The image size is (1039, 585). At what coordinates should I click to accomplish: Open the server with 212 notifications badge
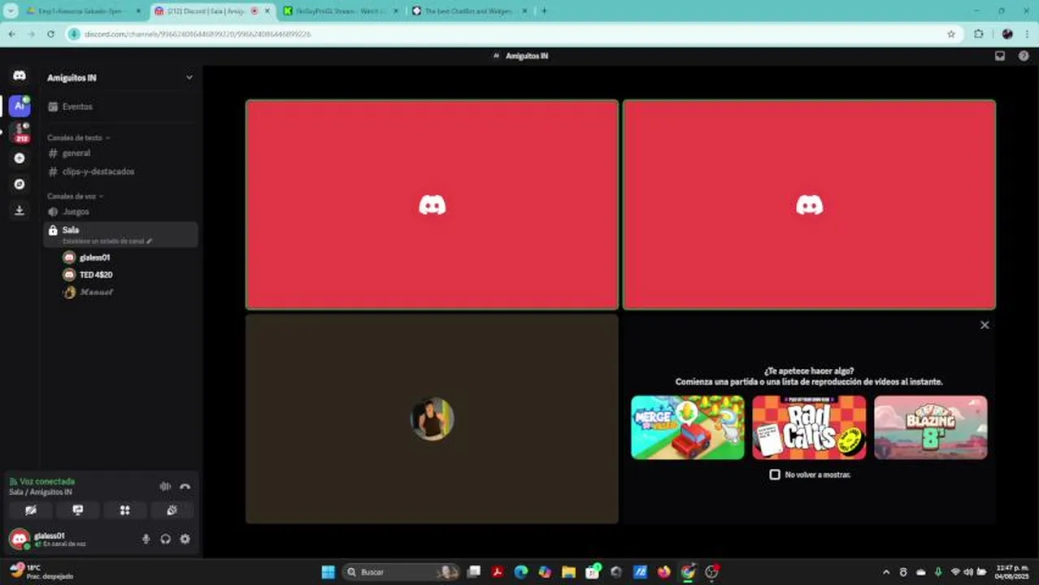pyautogui.click(x=20, y=132)
